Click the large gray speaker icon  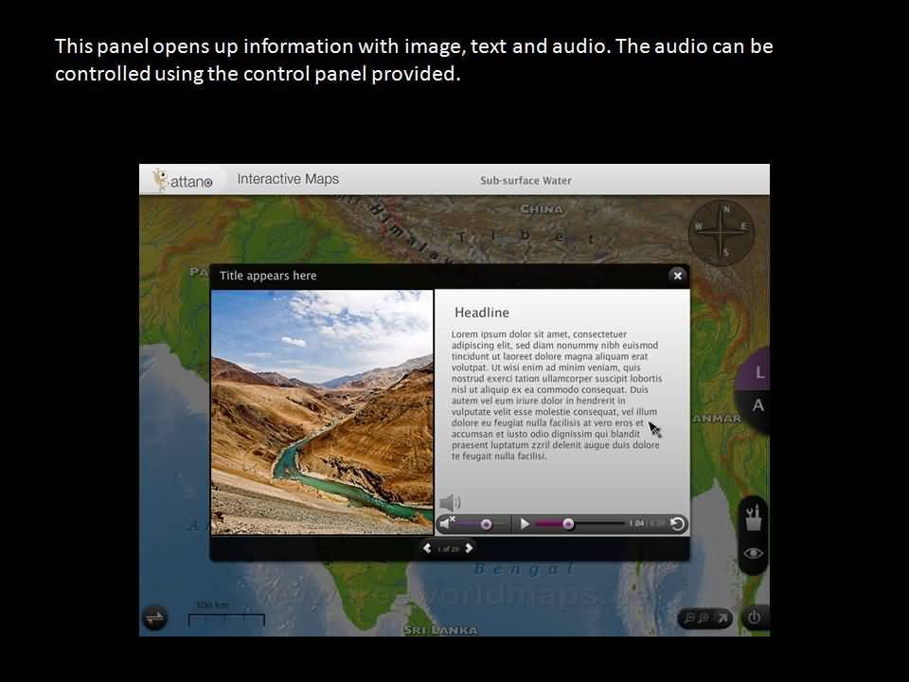click(x=451, y=503)
